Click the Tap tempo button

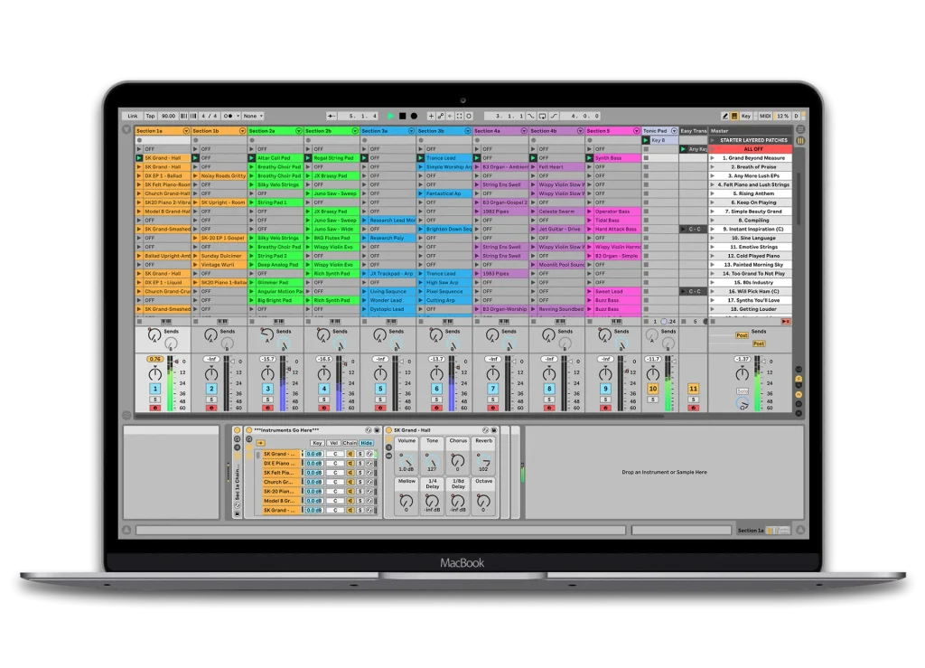point(150,116)
